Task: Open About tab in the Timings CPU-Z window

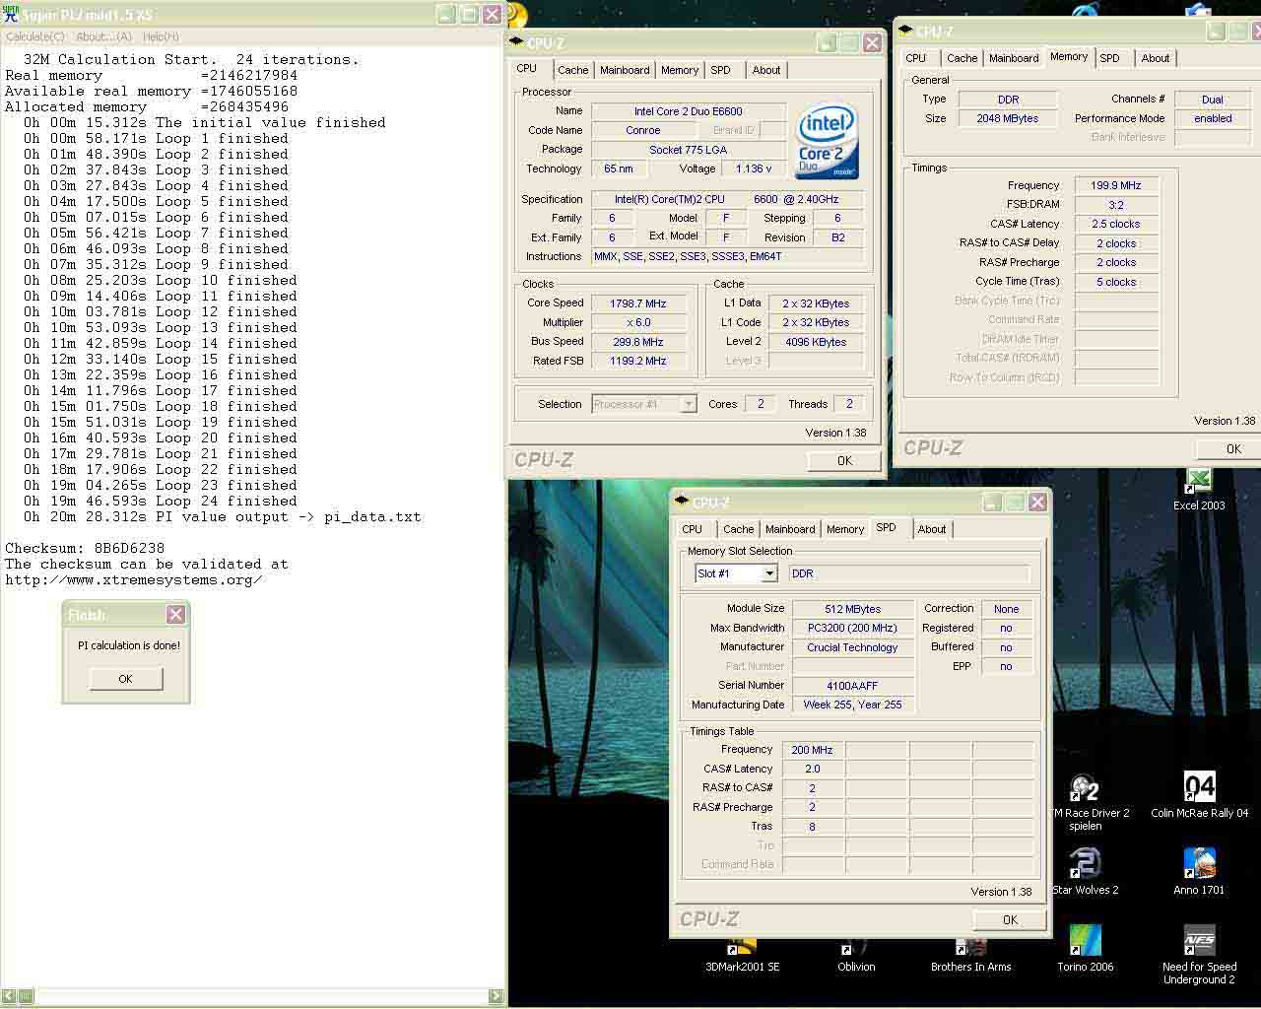Action: tap(1156, 58)
